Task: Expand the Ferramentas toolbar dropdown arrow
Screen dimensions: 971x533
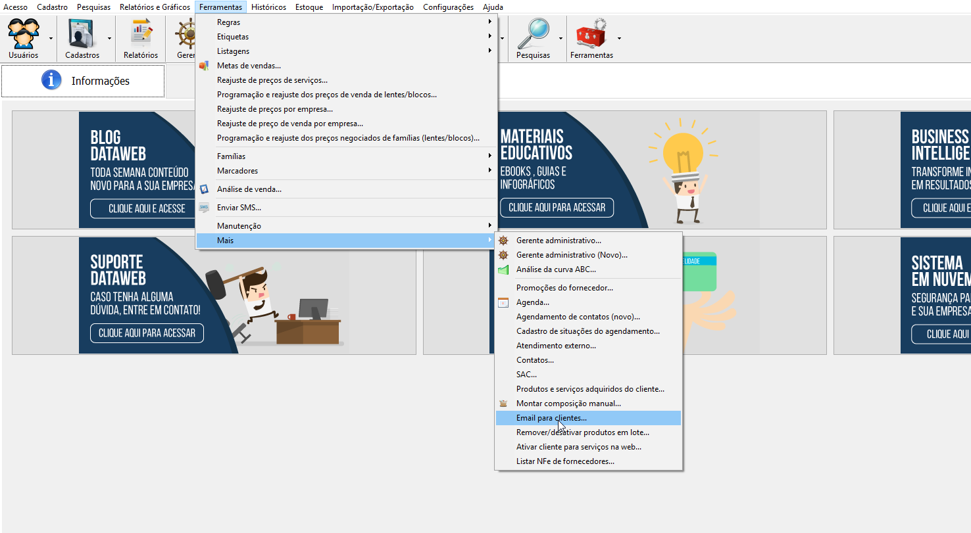Action: coord(619,38)
